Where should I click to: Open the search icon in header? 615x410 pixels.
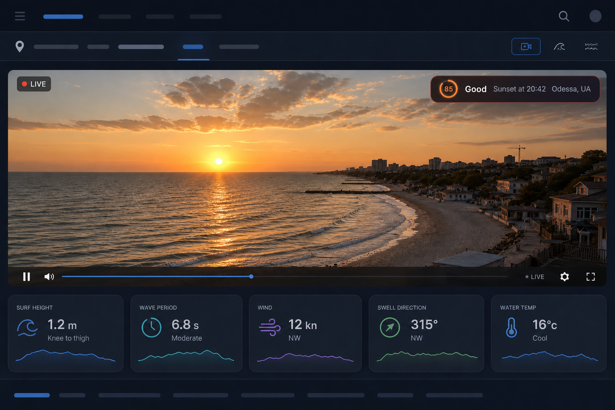click(x=564, y=16)
